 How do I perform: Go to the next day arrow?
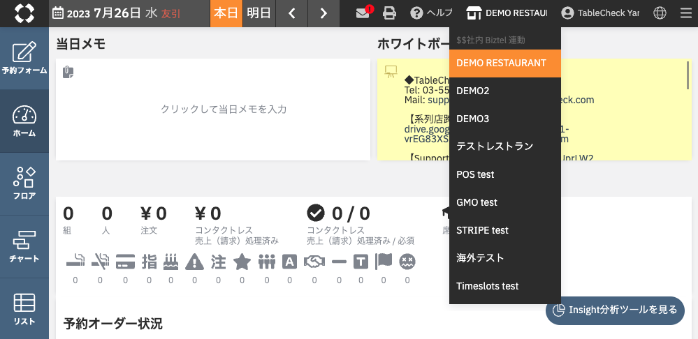click(323, 13)
